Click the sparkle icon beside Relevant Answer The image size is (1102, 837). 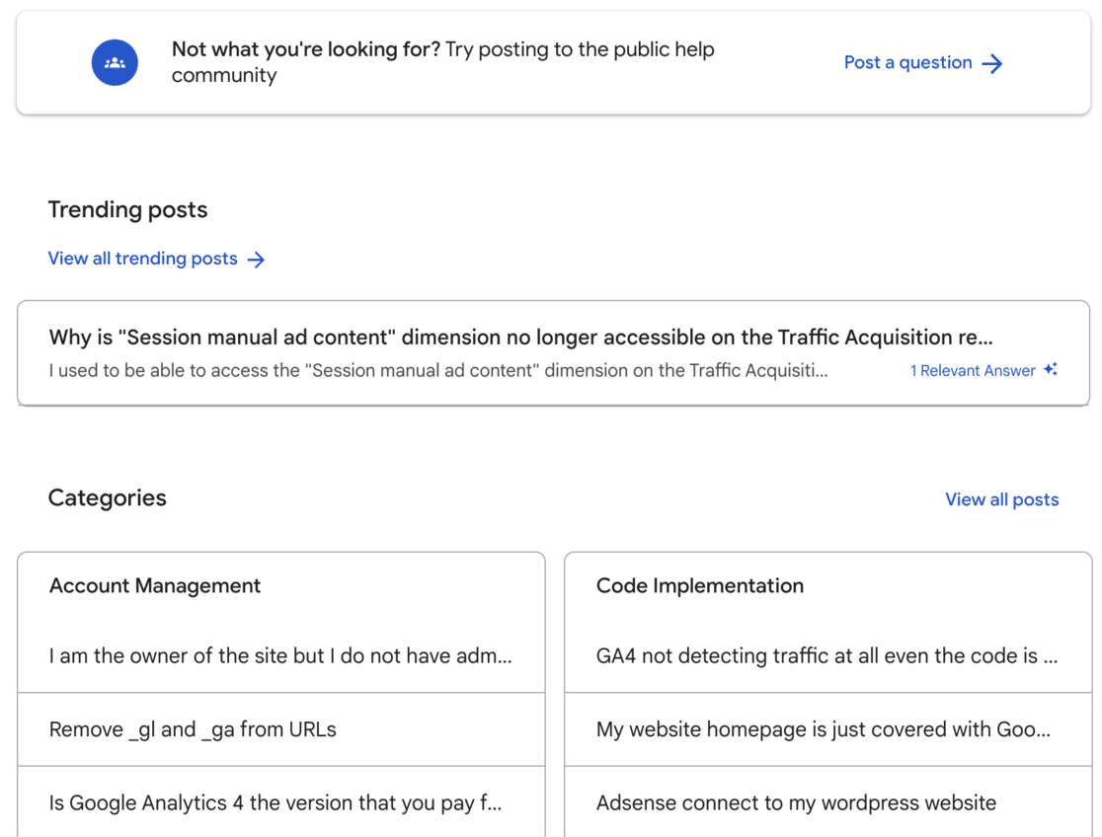point(1050,370)
